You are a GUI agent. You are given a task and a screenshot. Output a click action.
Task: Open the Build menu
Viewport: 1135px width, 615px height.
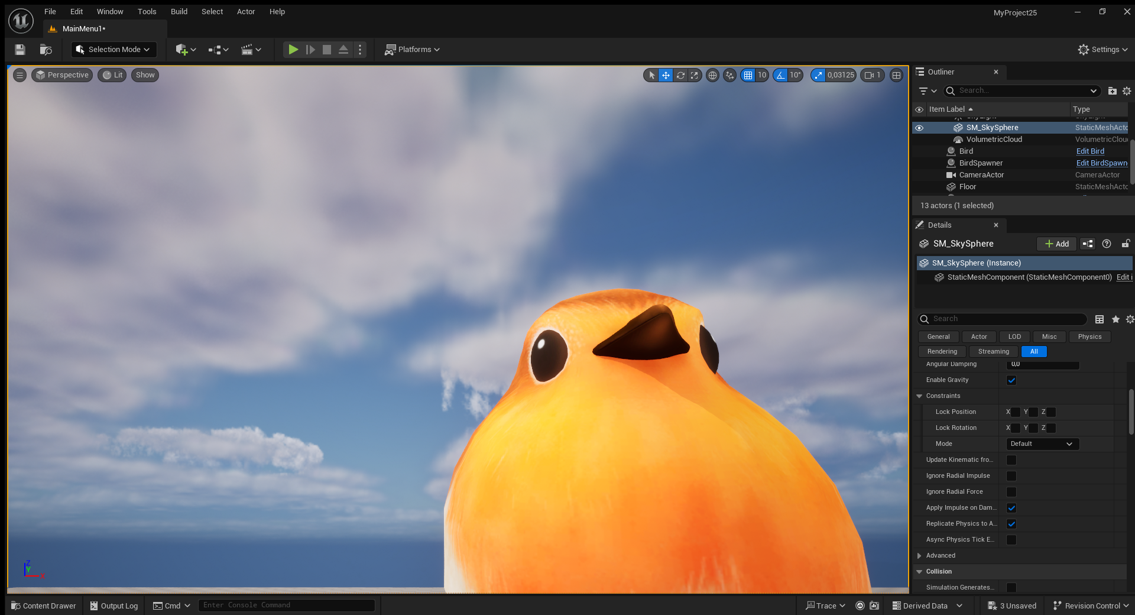[179, 11]
